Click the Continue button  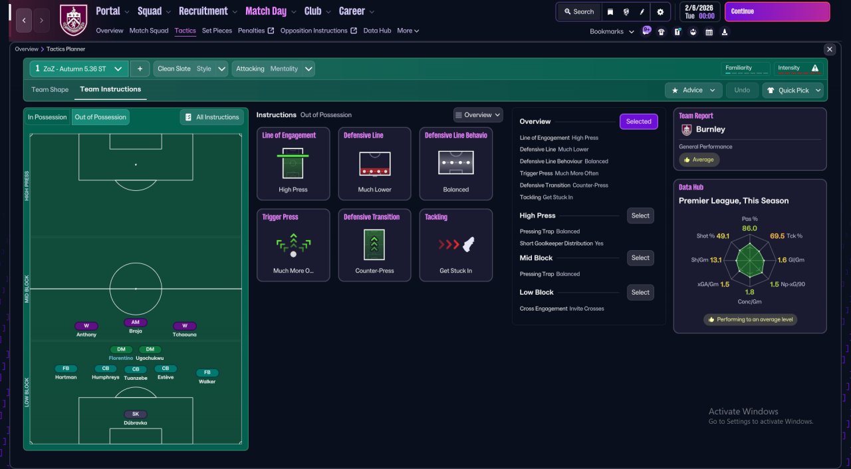point(777,11)
